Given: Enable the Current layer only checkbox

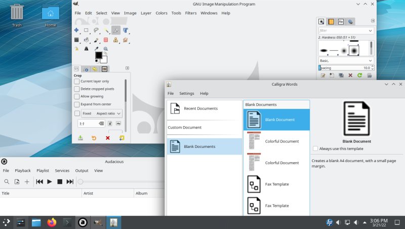Looking at the screenshot, I should (77, 81).
